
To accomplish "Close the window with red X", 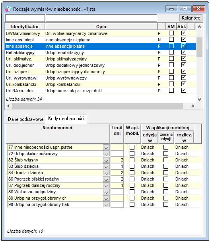I will pos(199,9).
